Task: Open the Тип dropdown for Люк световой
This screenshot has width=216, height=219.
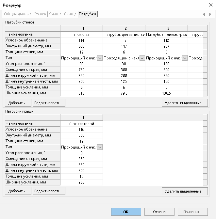Action: point(100,147)
